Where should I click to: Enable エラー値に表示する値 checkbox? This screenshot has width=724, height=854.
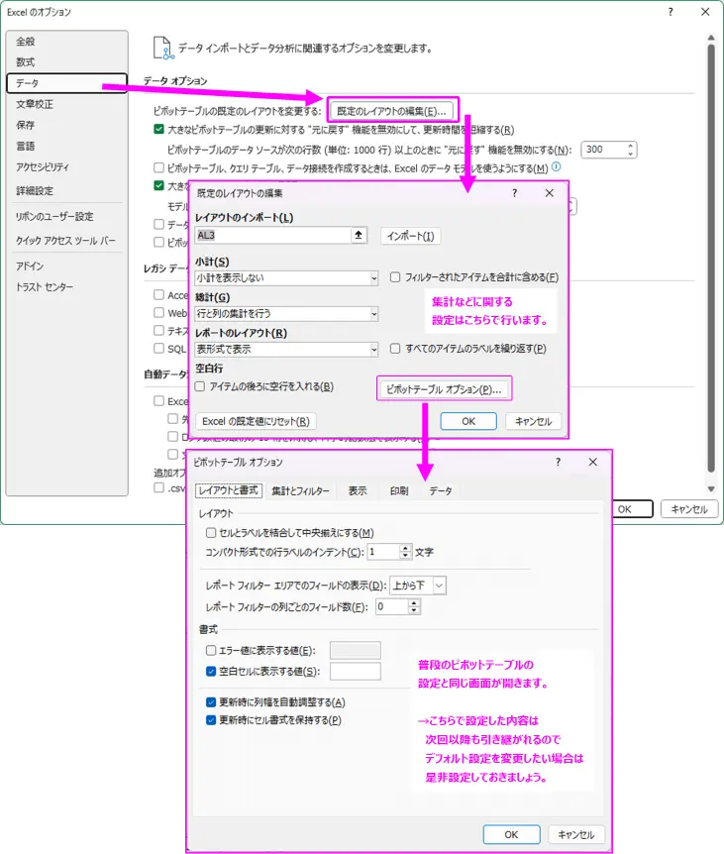211,650
